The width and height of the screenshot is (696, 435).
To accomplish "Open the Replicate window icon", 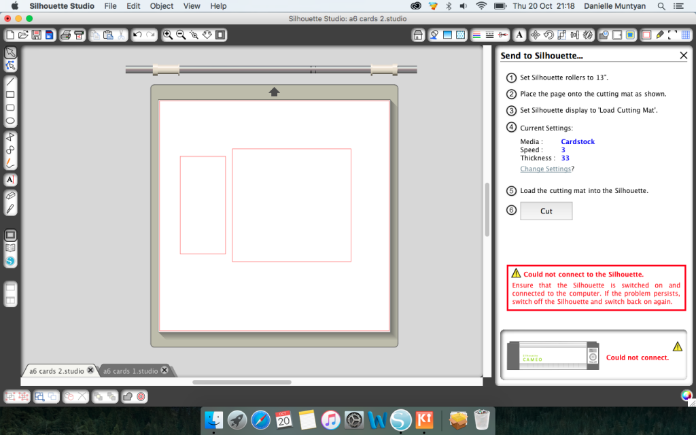I will pos(588,35).
